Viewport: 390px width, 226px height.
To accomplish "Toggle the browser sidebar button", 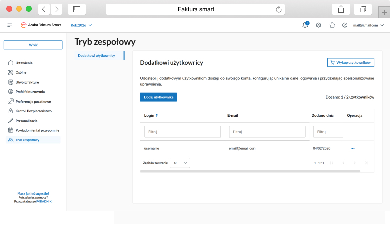I will pos(77,9).
